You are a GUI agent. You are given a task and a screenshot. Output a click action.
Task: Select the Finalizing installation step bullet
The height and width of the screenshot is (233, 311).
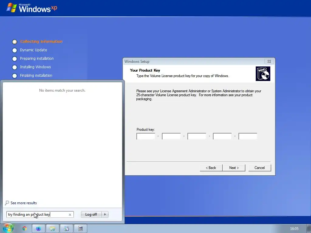(x=15, y=76)
